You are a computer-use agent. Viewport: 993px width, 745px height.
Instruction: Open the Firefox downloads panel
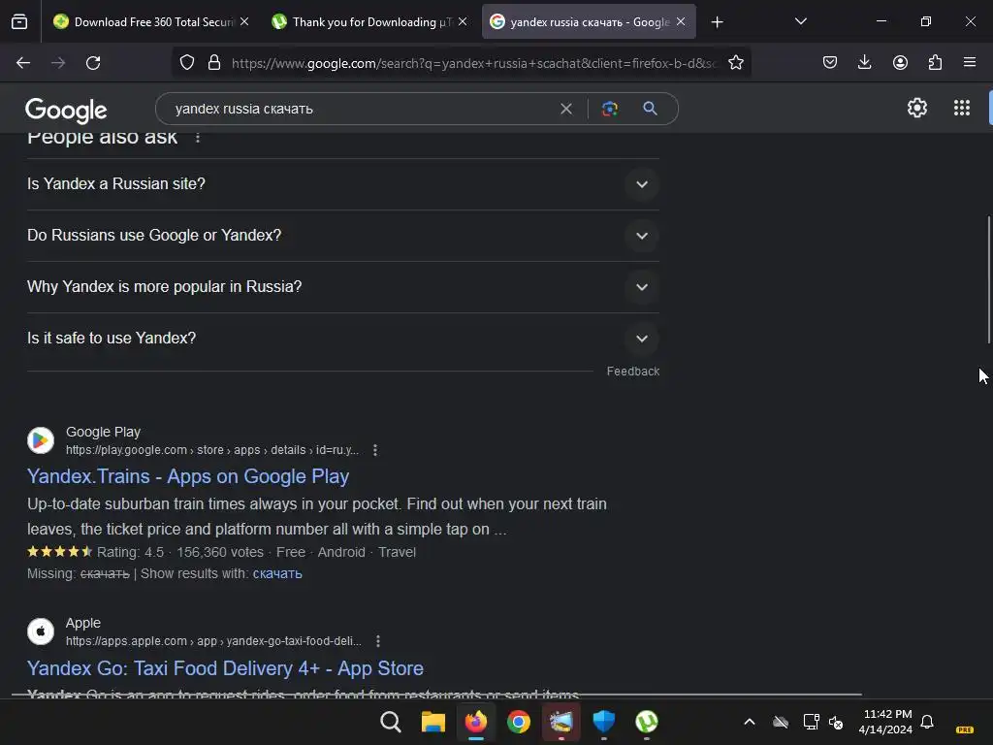tap(864, 63)
